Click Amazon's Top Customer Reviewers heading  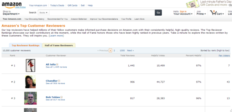pyautogui.click(x=33, y=26)
